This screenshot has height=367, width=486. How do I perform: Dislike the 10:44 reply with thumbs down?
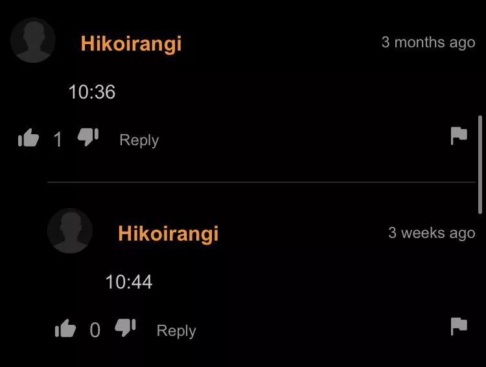[x=125, y=327]
